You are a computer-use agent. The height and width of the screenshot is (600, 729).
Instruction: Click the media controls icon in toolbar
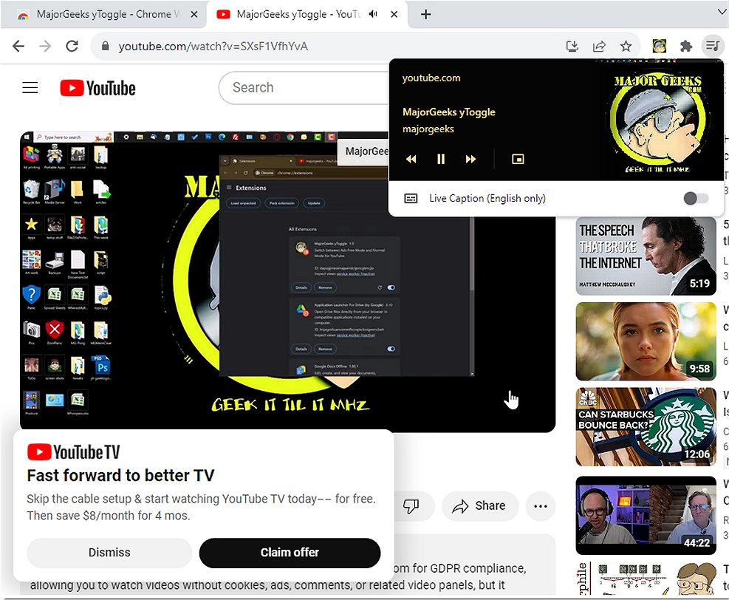711,46
